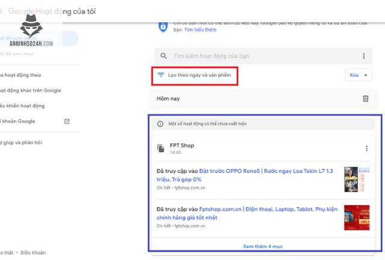Select xóa hoạt động theo sidebar item

(20, 75)
